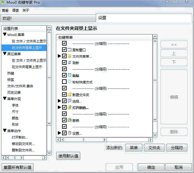Open the 关于 menu
The height and width of the screenshot is (173, 194).
pyautogui.click(x=26, y=10)
